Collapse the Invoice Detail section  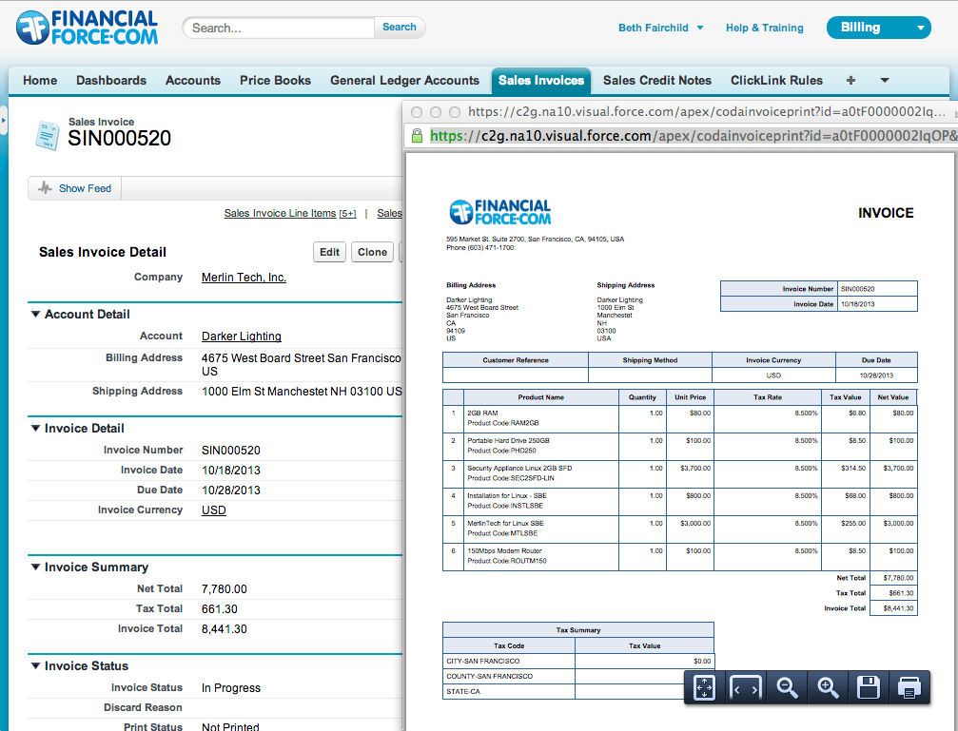[x=35, y=428]
